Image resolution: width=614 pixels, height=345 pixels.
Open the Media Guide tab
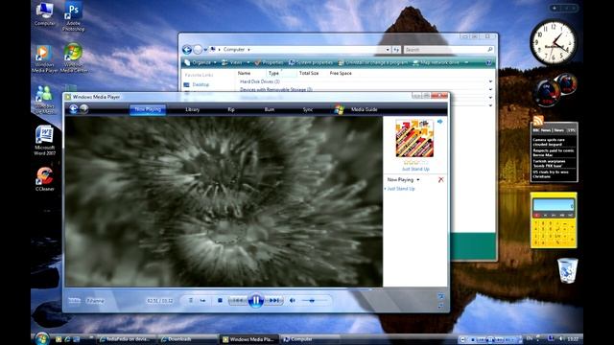[364, 109]
